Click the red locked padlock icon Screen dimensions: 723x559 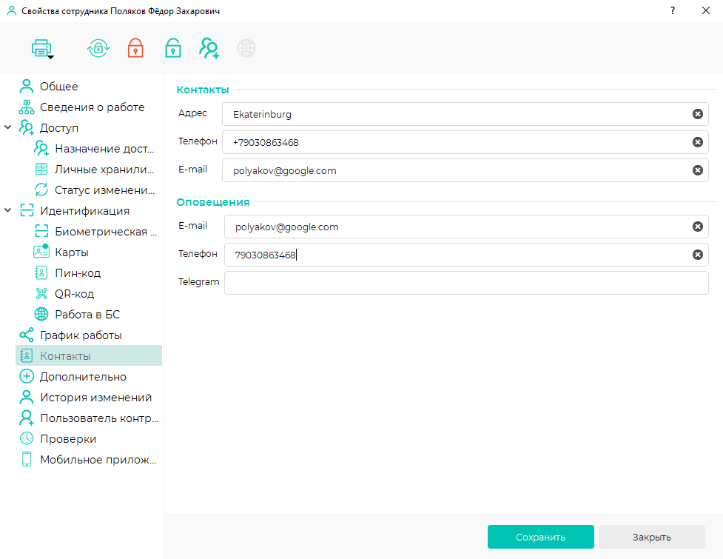pos(135,48)
